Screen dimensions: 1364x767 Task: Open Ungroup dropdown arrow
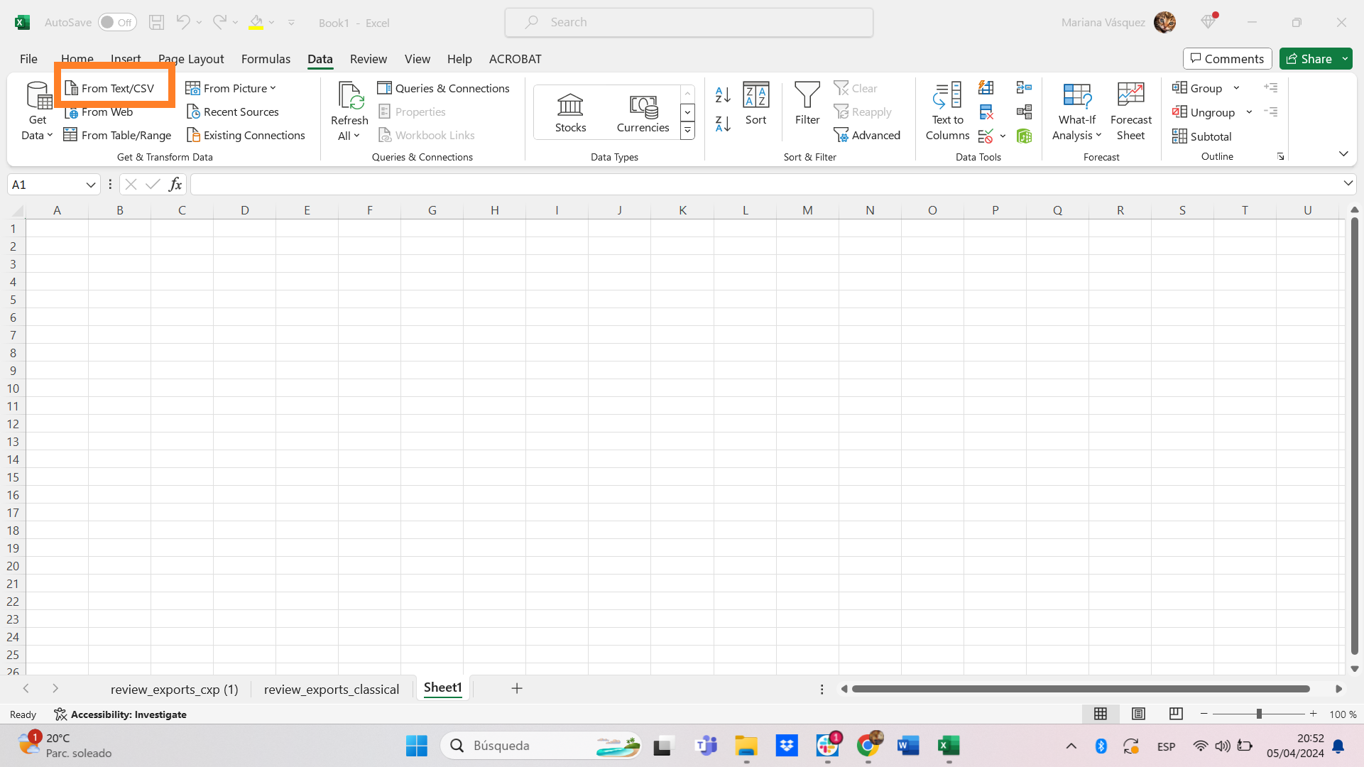click(1249, 112)
